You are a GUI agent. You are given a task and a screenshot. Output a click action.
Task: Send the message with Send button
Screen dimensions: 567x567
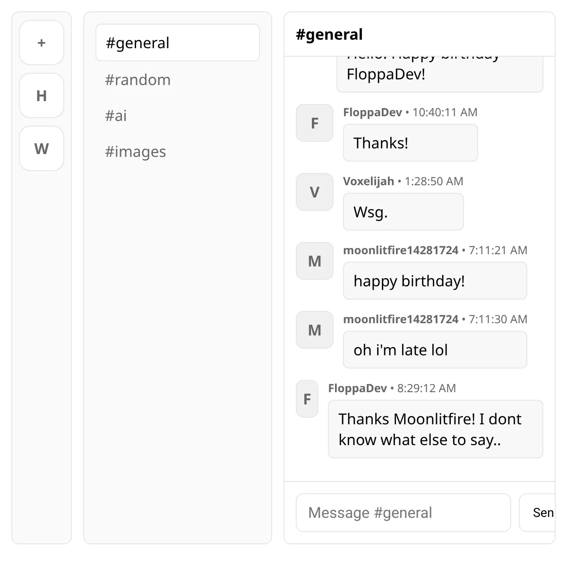[x=538, y=513]
